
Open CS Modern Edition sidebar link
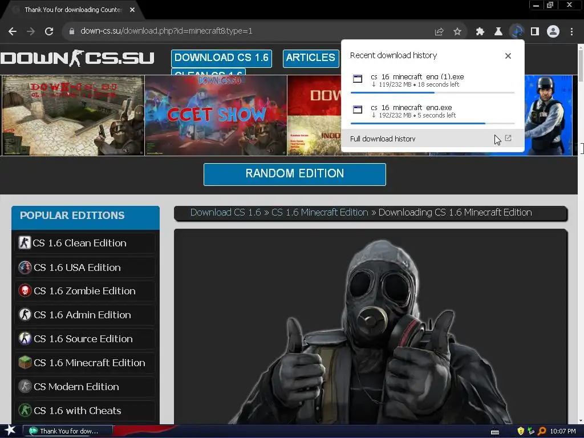[85, 387]
